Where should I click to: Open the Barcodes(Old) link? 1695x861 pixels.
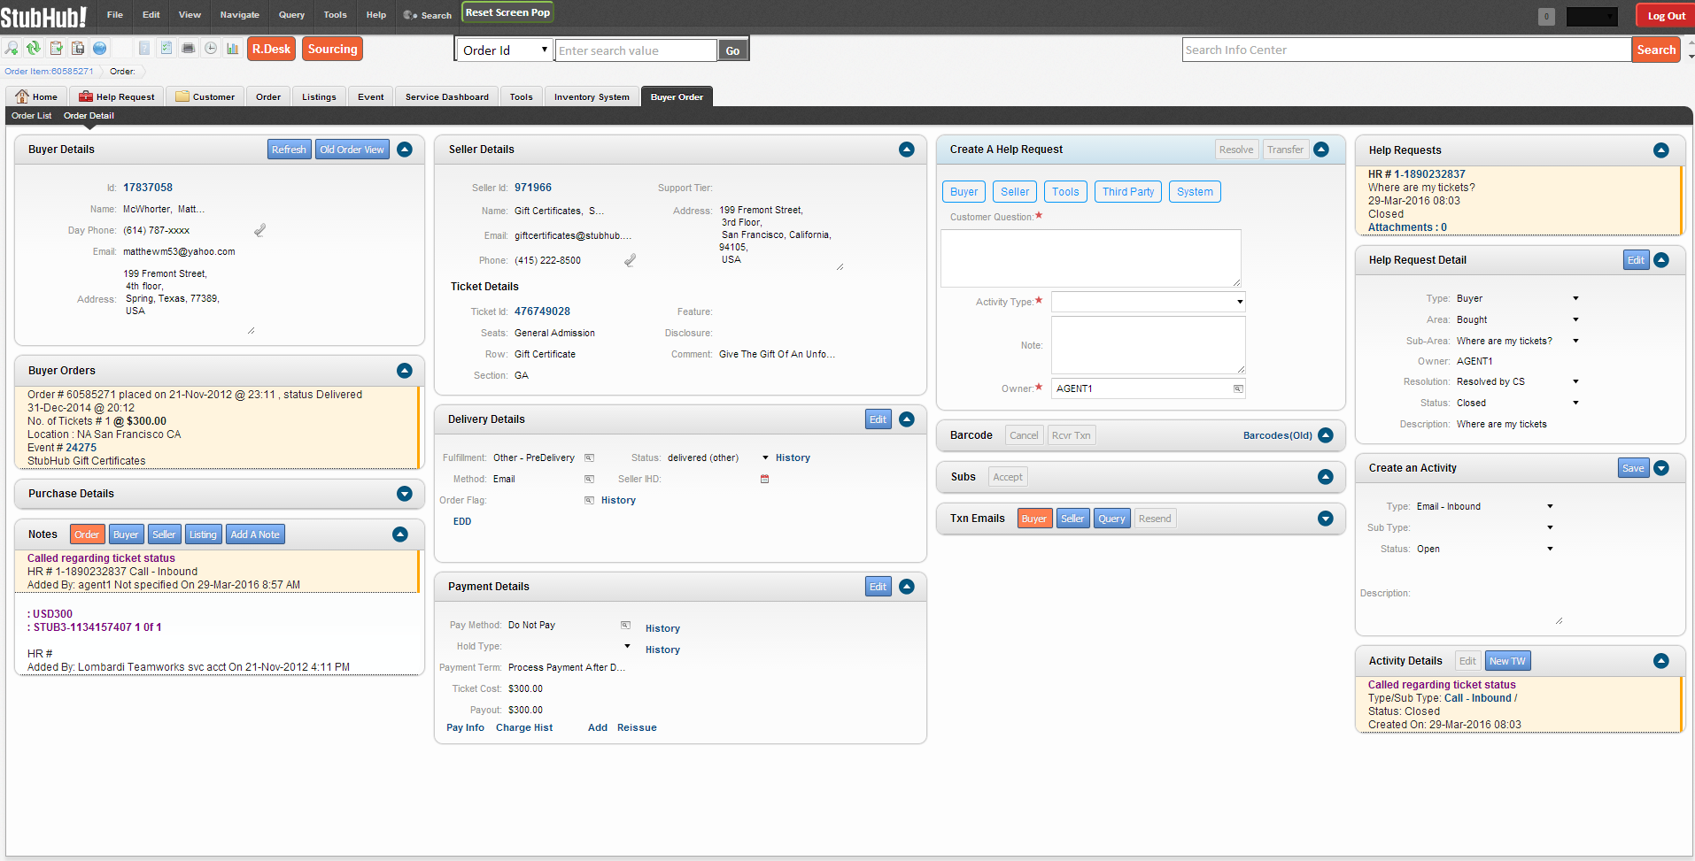point(1278,435)
